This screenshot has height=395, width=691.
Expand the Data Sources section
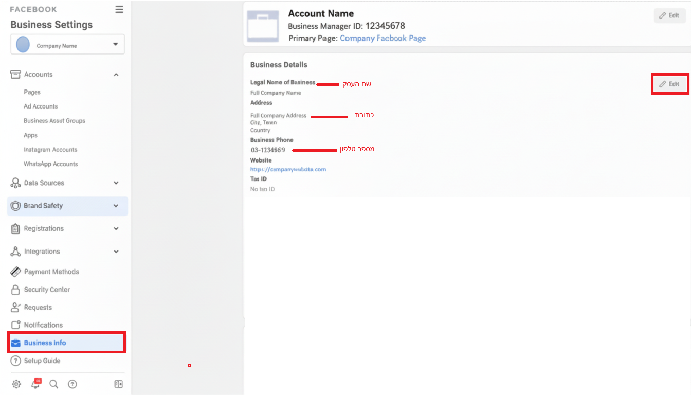(x=116, y=183)
